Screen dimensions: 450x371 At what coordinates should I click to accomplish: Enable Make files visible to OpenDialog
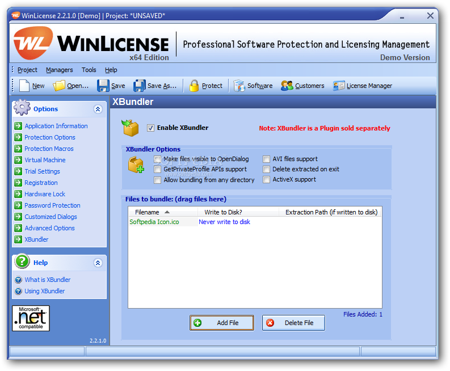point(157,159)
